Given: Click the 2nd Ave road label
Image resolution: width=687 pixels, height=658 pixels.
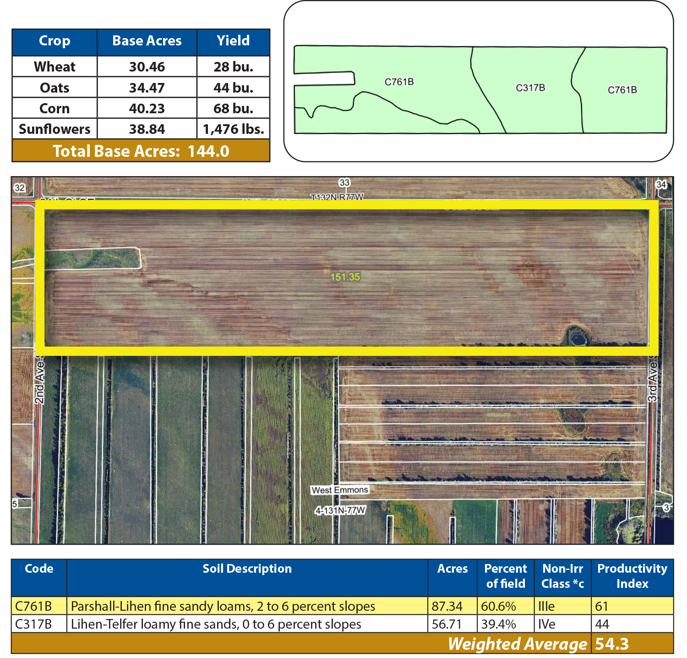Looking at the screenshot, I should pos(40,382).
